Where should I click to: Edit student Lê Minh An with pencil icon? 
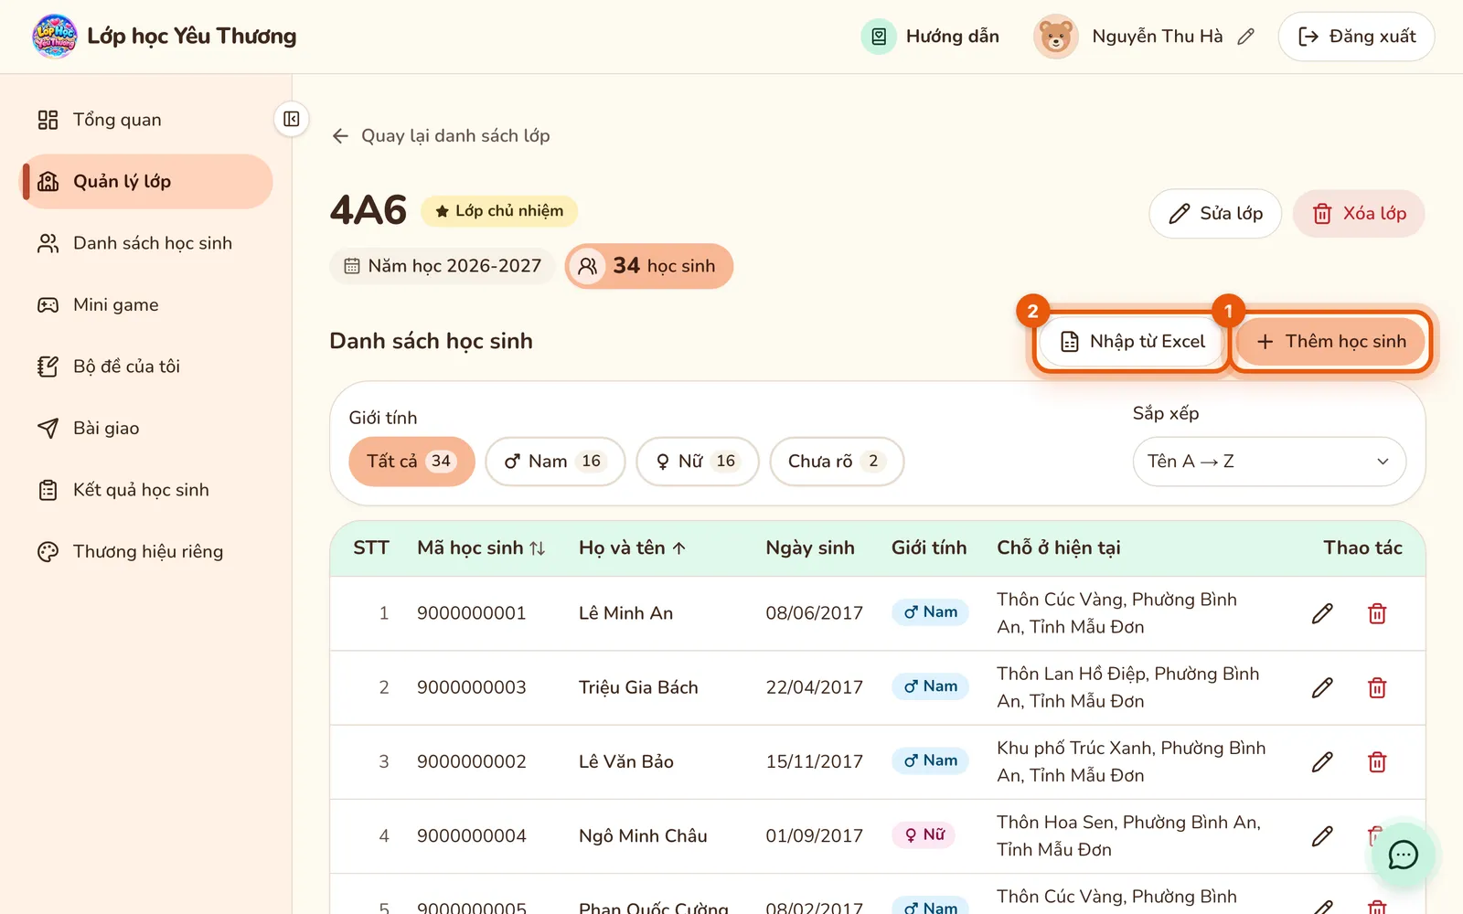pos(1322,613)
